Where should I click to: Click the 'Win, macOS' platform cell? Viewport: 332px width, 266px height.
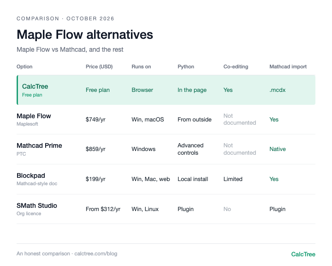(x=148, y=120)
